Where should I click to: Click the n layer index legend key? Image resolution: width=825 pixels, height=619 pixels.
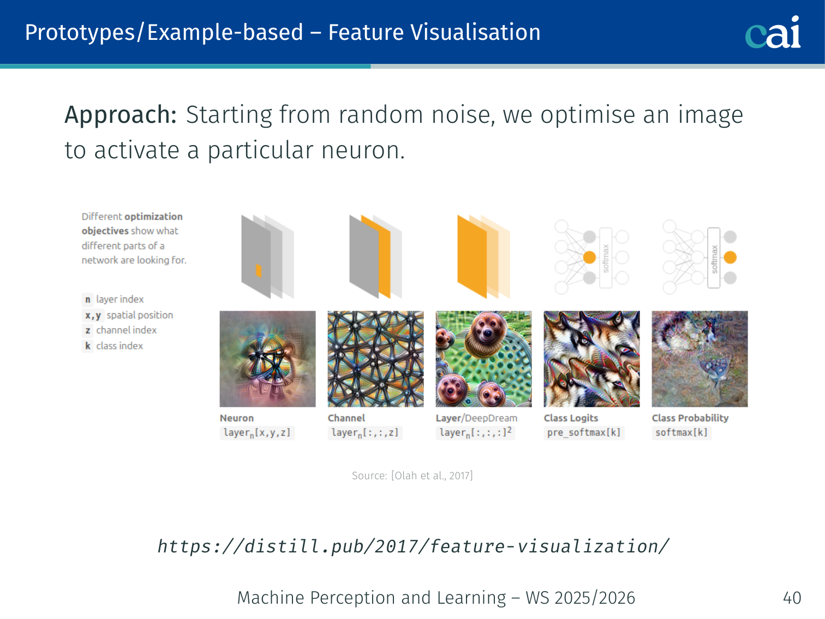(x=88, y=299)
